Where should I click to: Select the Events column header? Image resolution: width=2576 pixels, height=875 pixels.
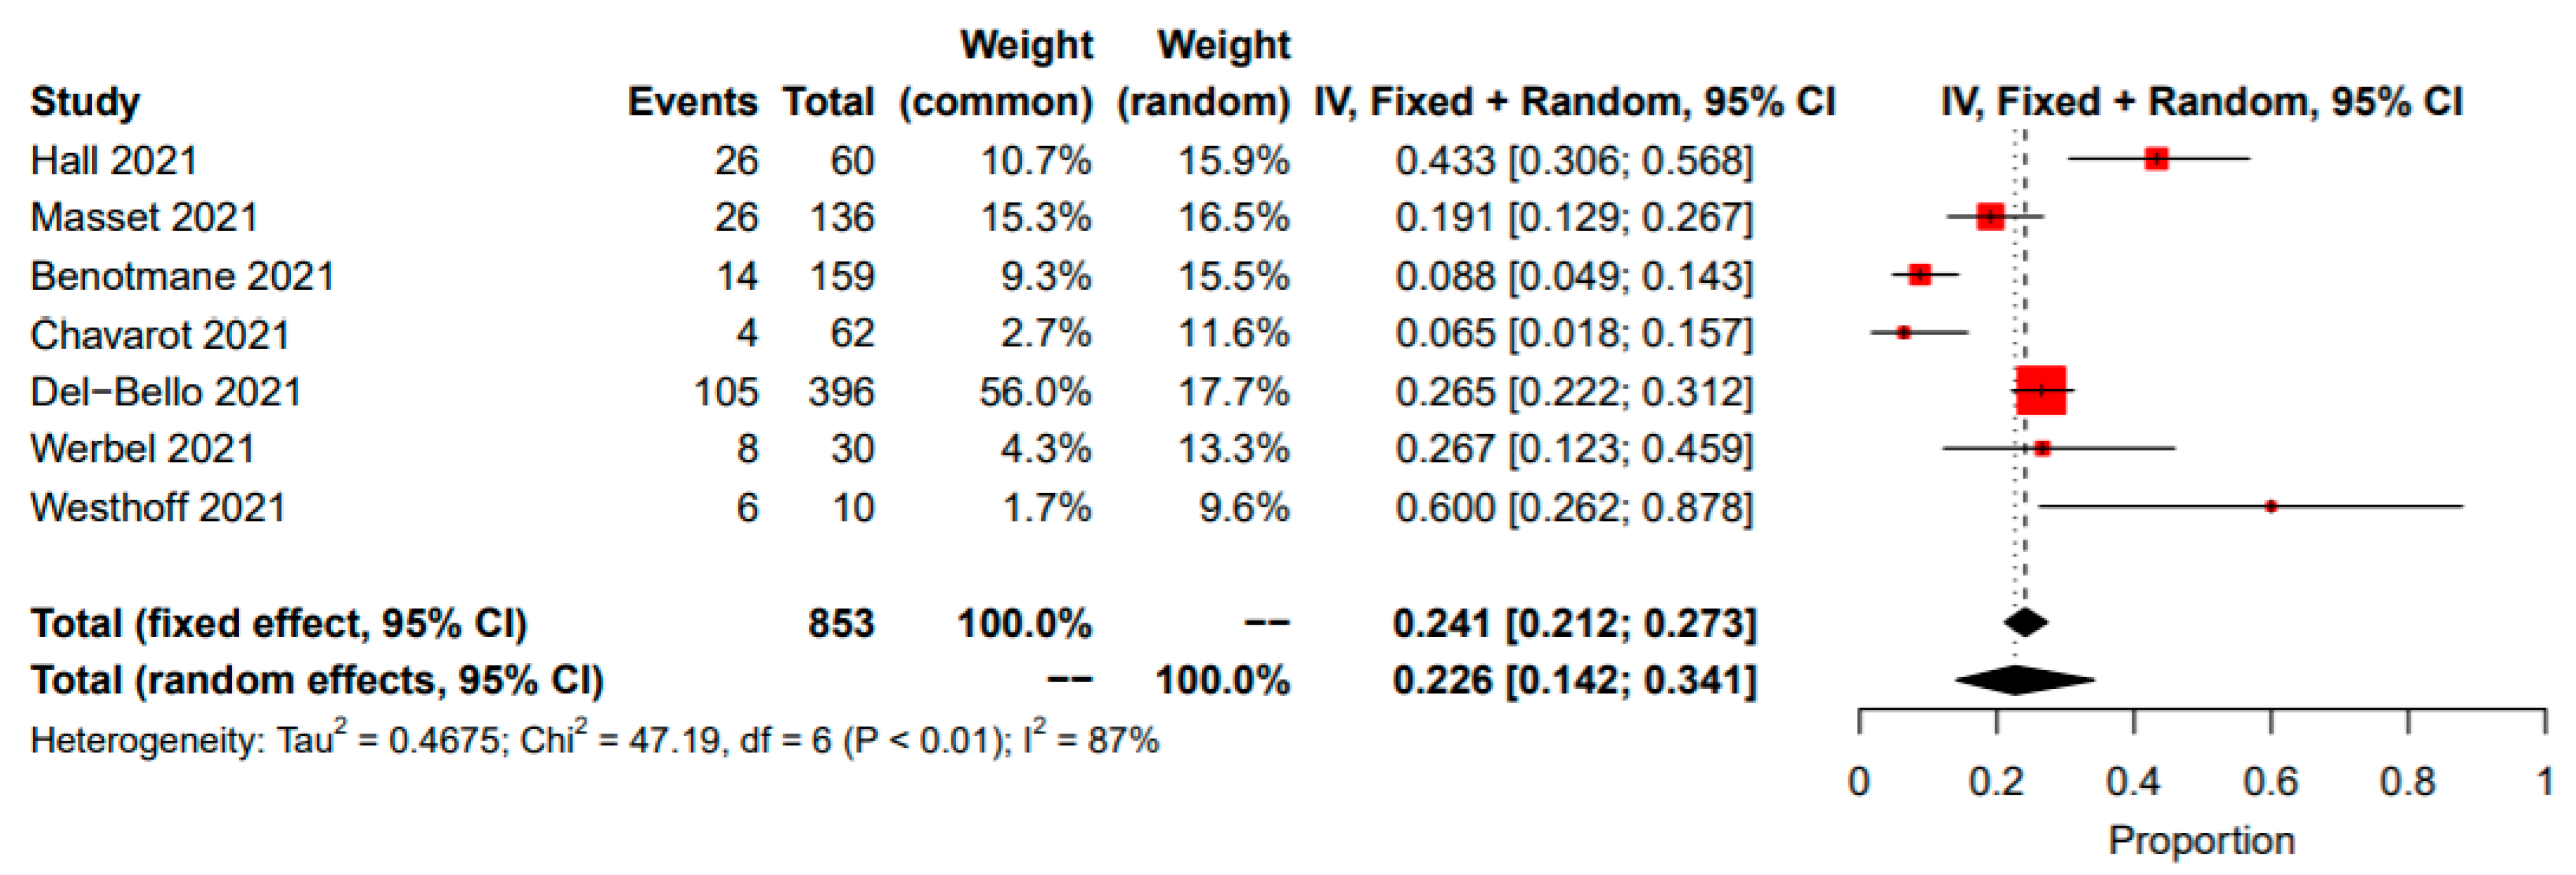coord(692,102)
